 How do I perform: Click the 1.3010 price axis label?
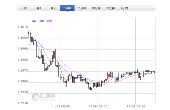coord(23,27)
